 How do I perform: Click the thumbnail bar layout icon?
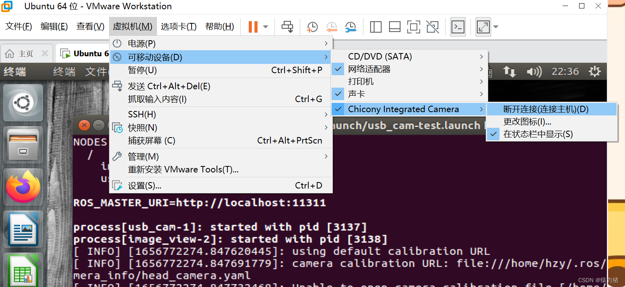[x=394, y=27]
